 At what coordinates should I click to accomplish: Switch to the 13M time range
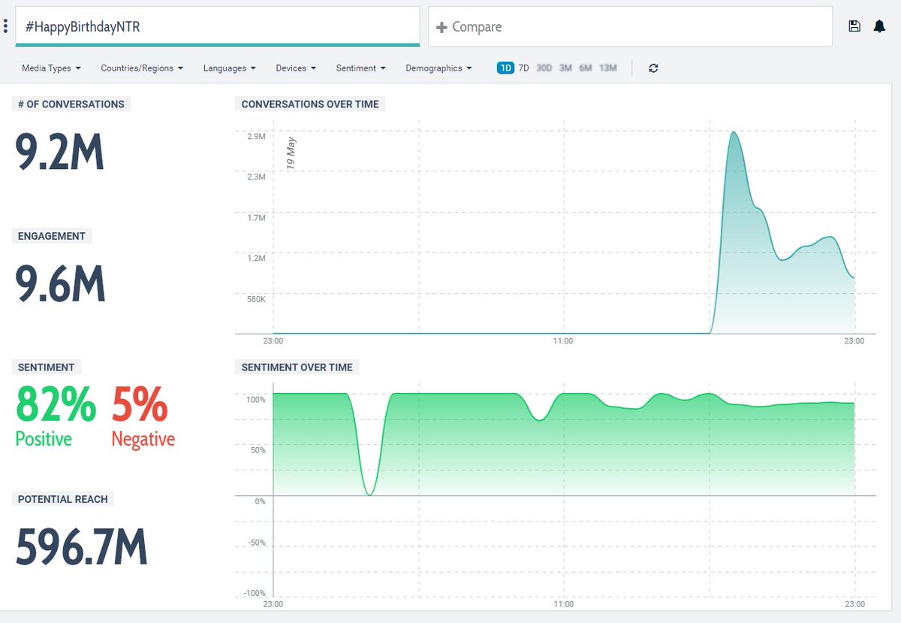[x=608, y=68]
